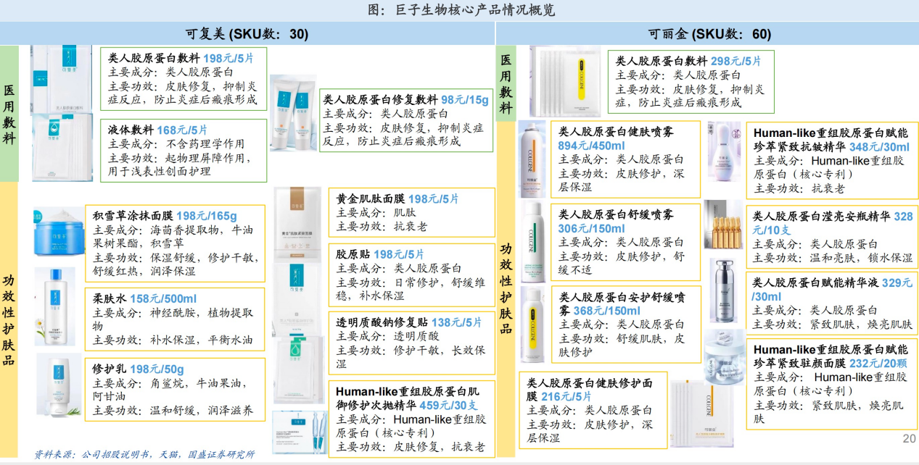Select the header 可丽金 (SKU数：60)
The width and height of the screenshot is (919, 465).
coord(709,33)
